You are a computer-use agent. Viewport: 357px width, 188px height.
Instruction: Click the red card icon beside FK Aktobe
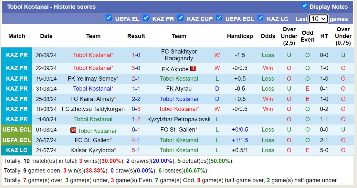point(194,69)
